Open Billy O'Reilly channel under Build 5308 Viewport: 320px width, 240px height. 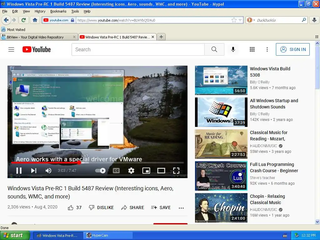click(x=260, y=82)
